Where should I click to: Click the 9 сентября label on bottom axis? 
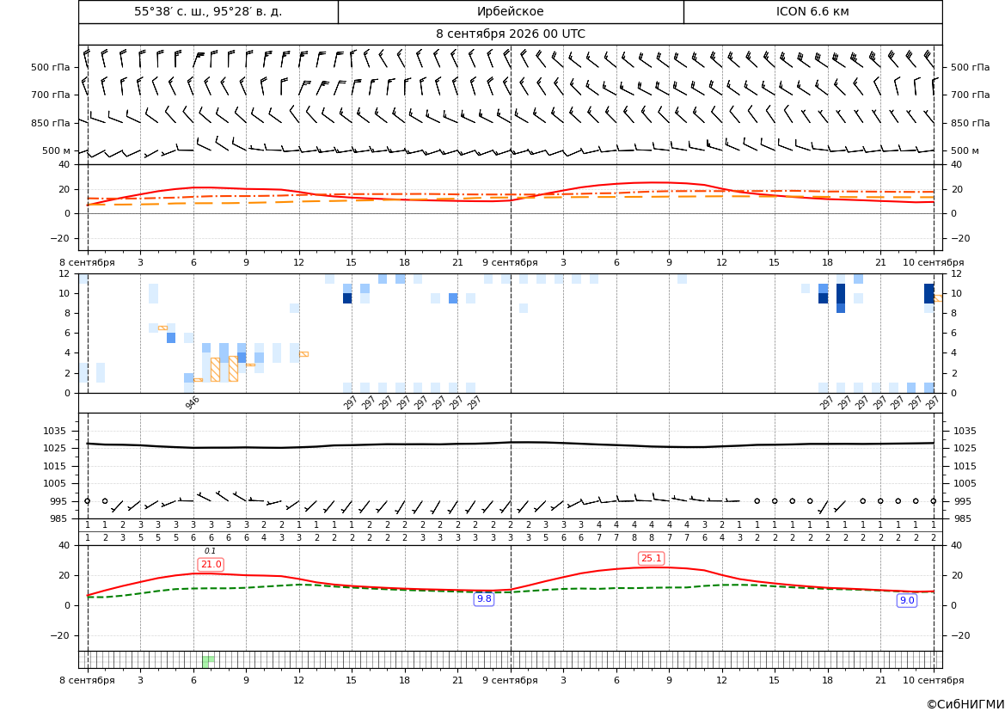coord(510,680)
